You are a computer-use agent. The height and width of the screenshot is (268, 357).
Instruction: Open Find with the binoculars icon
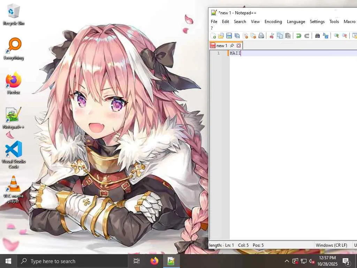pyautogui.click(x=317, y=36)
